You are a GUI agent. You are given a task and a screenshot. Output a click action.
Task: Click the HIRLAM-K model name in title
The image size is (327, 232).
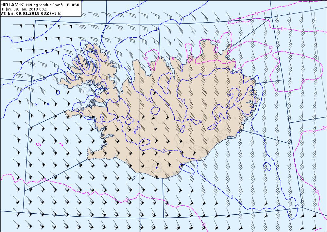(x=12, y=5)
